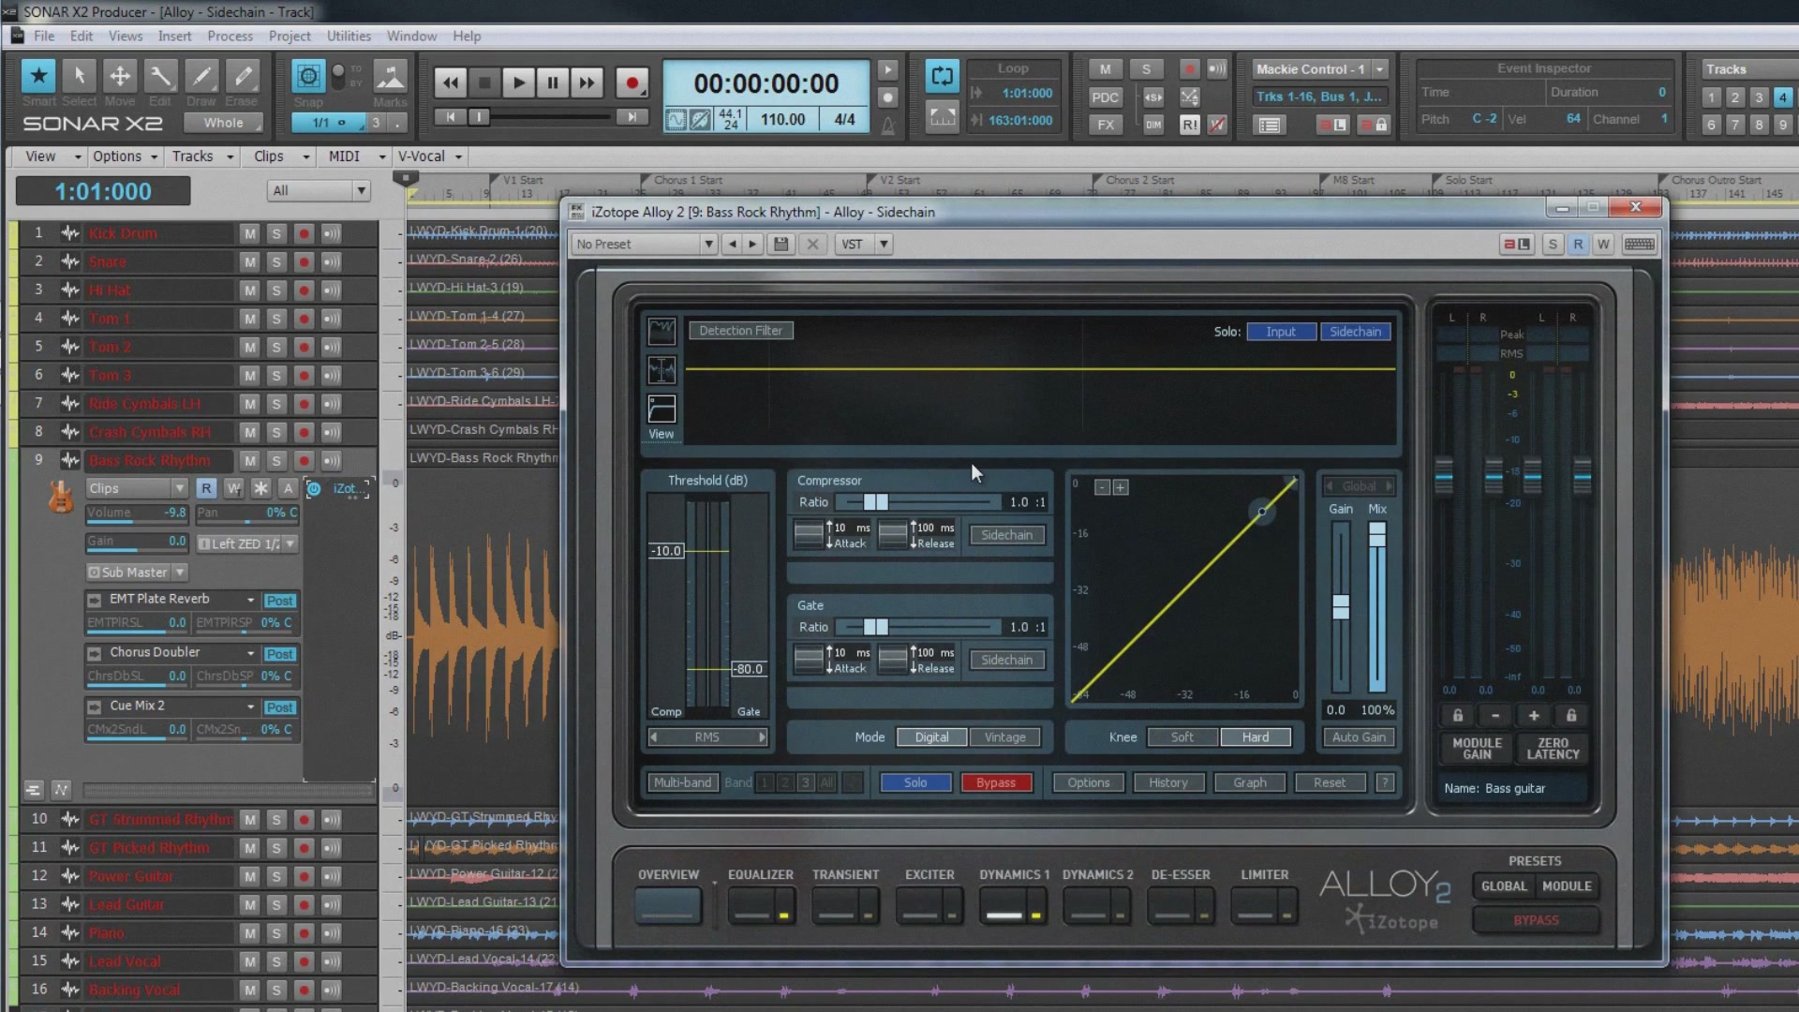Enable Auto Gain
Viewport: 1799px width, 1012px height.
(x=1359, y=737)
